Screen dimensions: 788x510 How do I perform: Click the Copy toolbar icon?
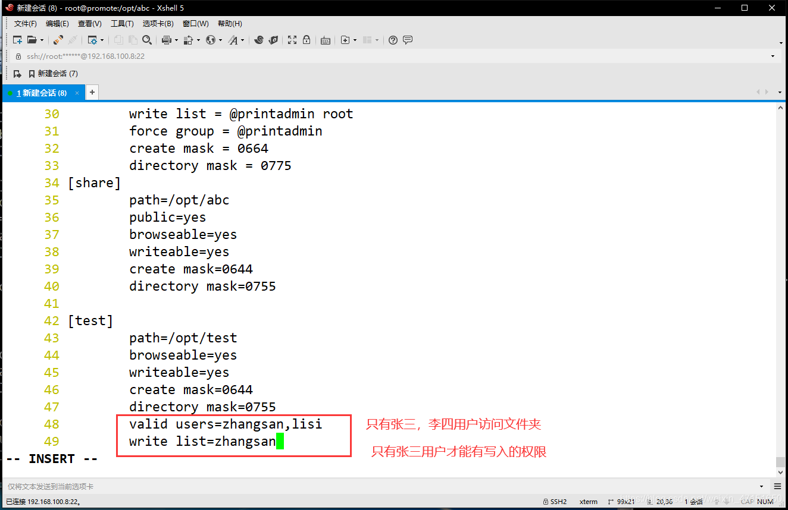(x=118, y=40)
